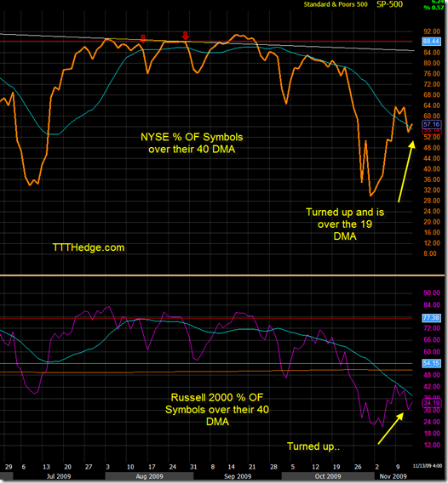The height and width of the screenshot is (483, 448).
Task: Select date label 20 on time axis
Action: (67, 467)
